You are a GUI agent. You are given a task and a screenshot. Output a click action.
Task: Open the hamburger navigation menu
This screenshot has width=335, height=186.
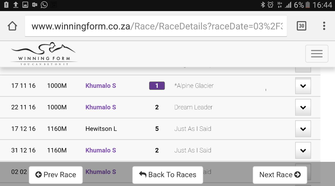[317, 54]
